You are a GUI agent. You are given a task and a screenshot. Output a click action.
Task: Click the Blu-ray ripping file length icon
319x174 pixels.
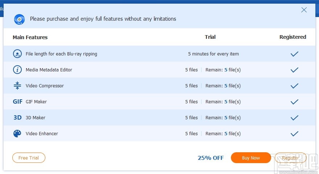tap(17, 54)
